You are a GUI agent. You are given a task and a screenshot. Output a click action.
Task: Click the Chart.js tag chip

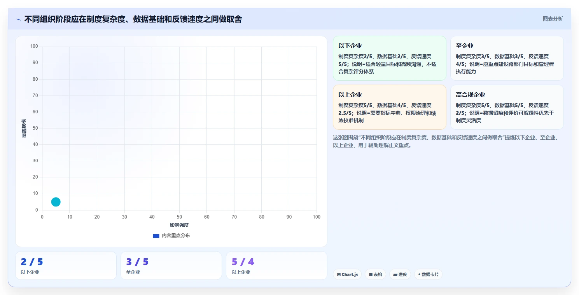347,274
